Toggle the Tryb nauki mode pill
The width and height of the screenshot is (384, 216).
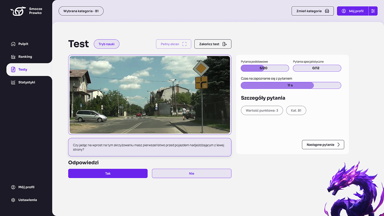pos(107,44)
